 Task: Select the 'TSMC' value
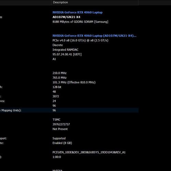tap(56, 120)
